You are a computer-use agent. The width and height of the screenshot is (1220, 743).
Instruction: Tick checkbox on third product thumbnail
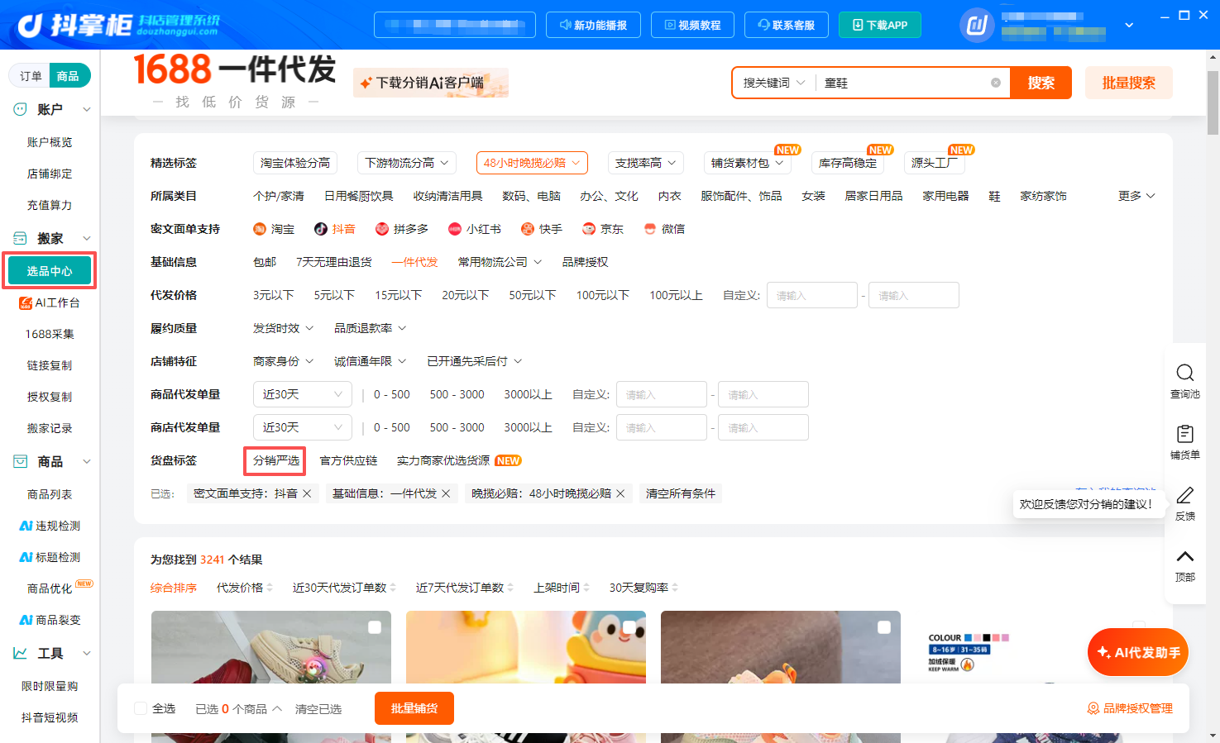pyautogui.click(x=884, y=627)
